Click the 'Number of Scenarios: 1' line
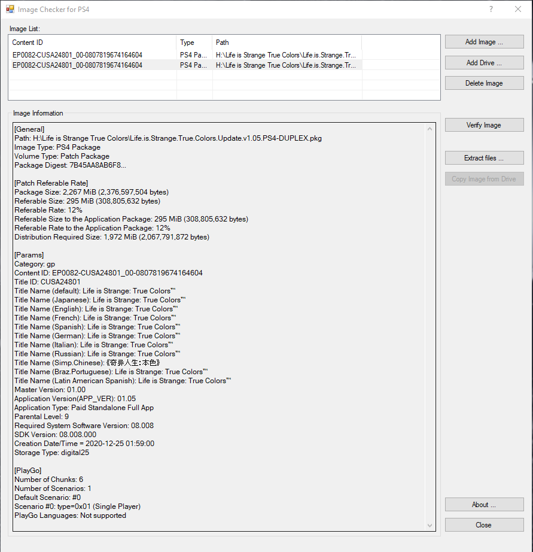This screenshot has height=552, width=533. pos(53,489)
